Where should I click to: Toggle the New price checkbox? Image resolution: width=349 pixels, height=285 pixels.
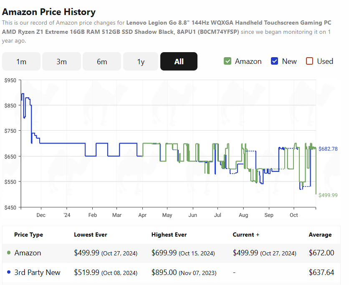pyautogui.click(x=274, y=61)
